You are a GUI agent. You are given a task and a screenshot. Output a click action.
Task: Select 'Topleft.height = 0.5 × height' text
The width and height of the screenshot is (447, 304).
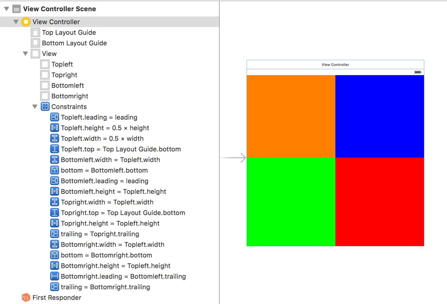105,128
